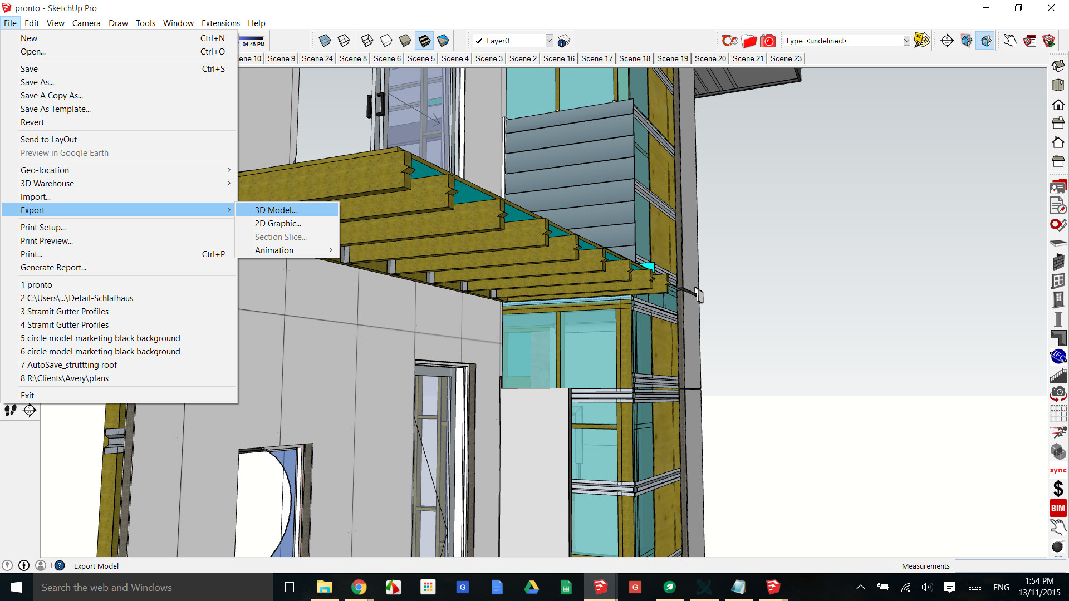
Task: Click the 3D Model export option
Action: [276, 210]
